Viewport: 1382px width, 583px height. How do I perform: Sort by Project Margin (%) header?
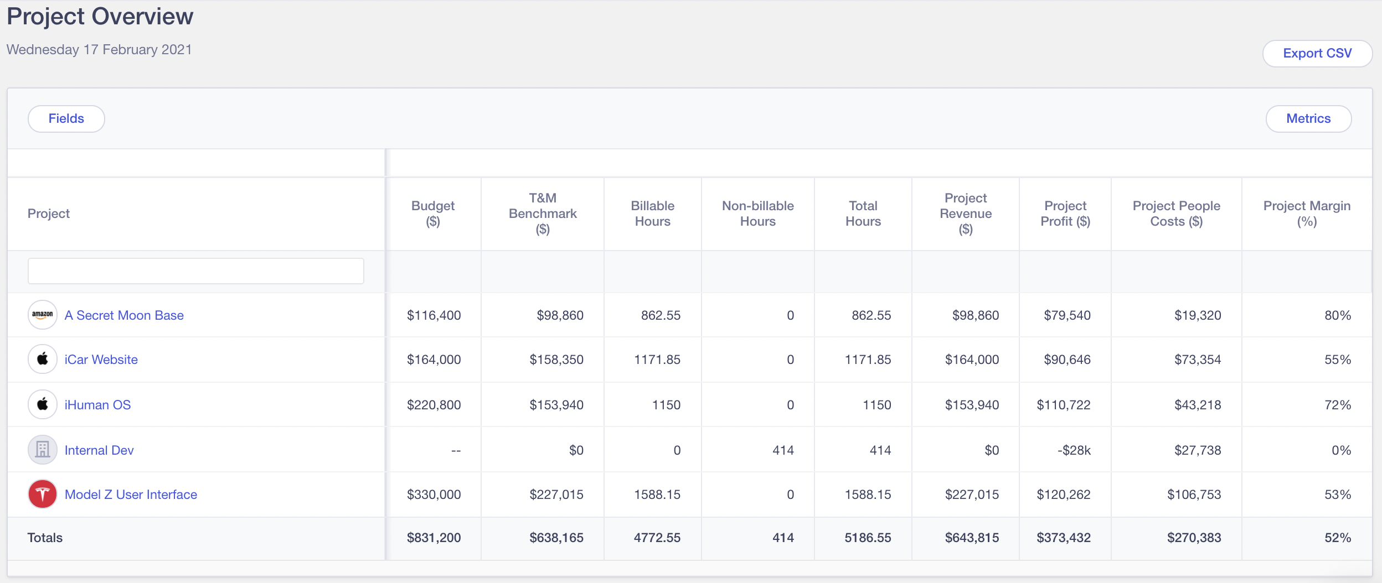click(x=1307, y=214)
